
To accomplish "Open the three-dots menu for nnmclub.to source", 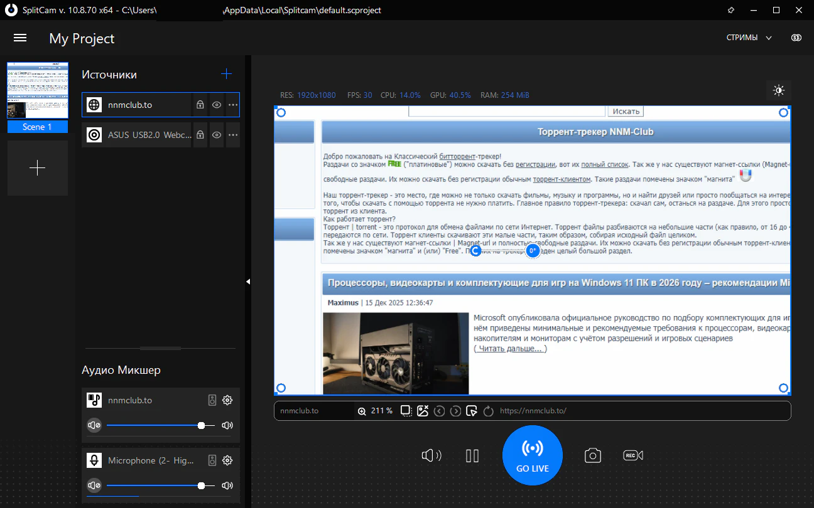I will [x=233, y=105].
